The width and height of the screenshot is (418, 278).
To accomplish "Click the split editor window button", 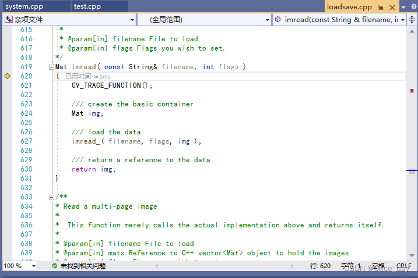I will [412, 20].
